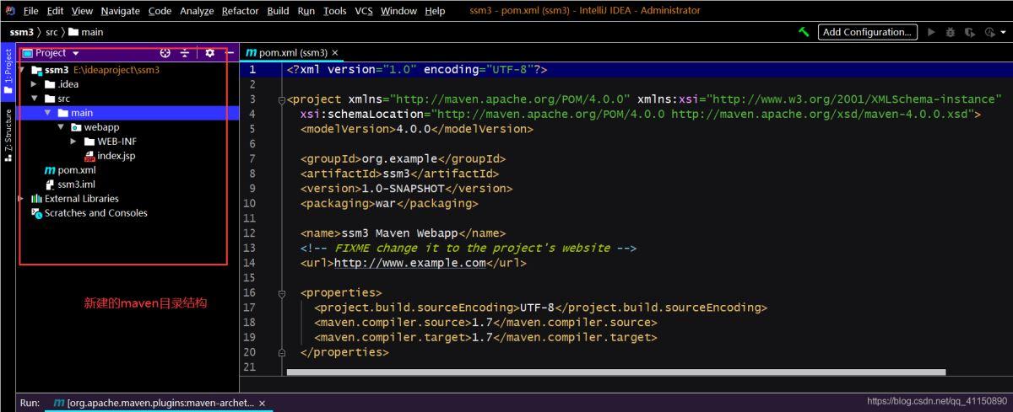Click the Debug bug icon

click(951, 32)
